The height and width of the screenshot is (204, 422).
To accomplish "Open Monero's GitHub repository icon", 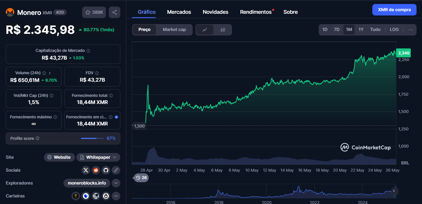I will point(106,170).
